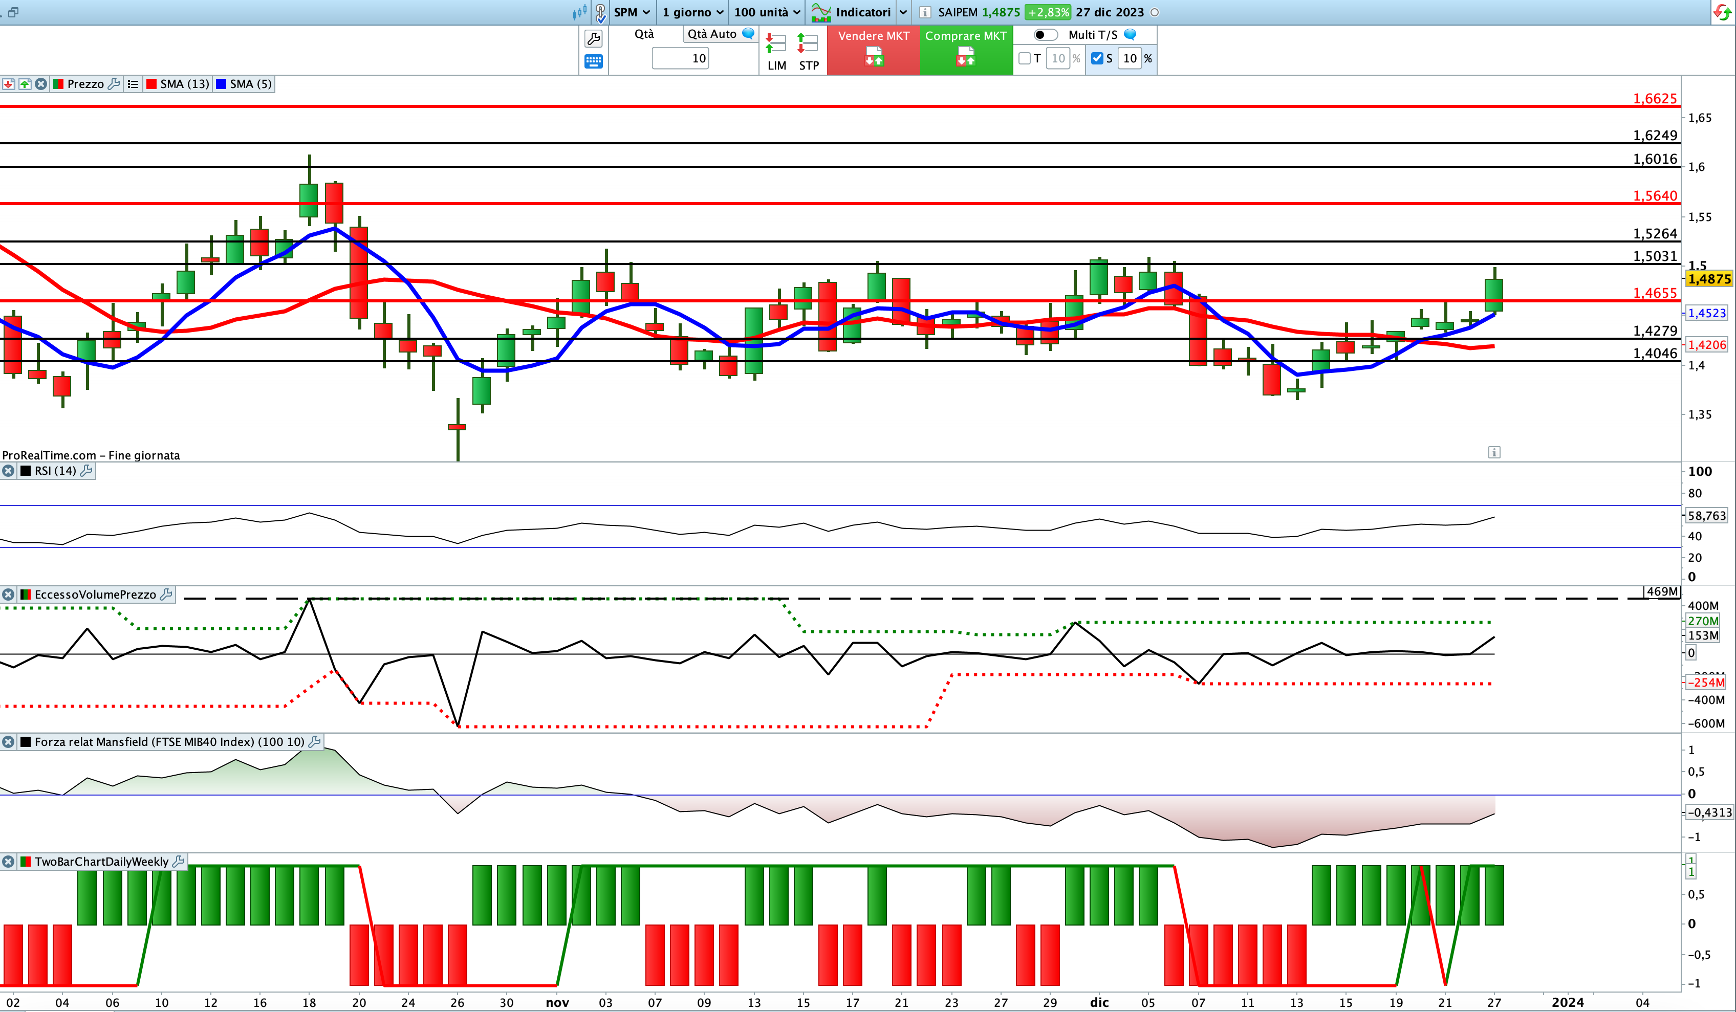Click the nov date axis label
This screenshot has height=1012, width=1736.
[557, 1002]
